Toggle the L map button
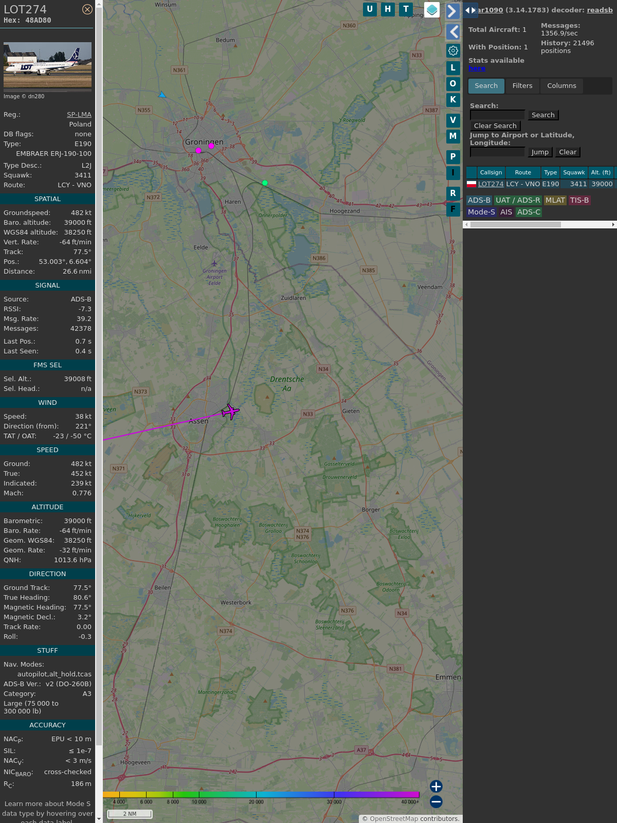The image size is (617, 823). click(x=453, y=68)
